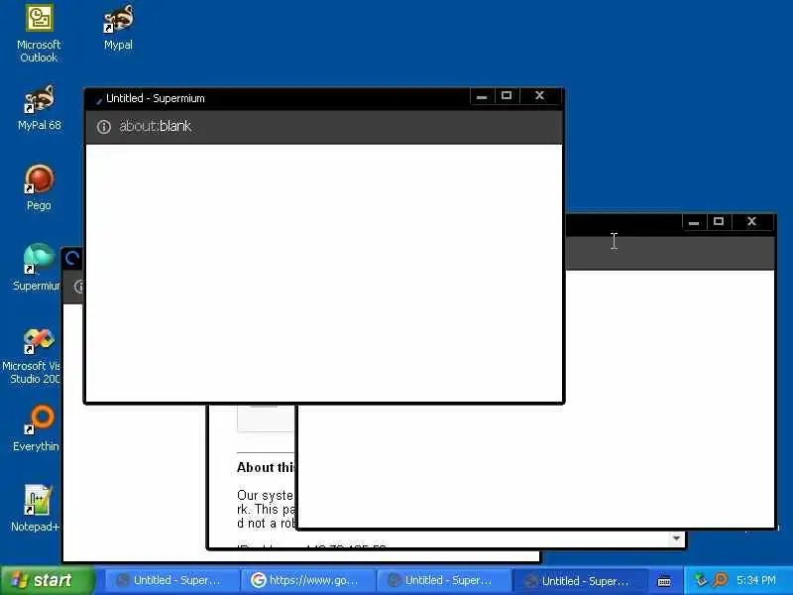Viewport: 793px width, 595px height.
Task: Launch the MyPal 68 desktop shortcut
Action: [40, 108]
